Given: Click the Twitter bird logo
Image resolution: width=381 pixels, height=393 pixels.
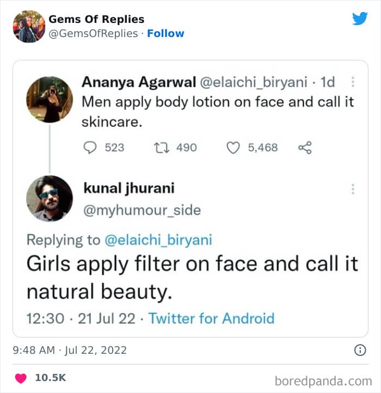Looking at the screenshot, I should pyautogui.click(x=360, y=19).
